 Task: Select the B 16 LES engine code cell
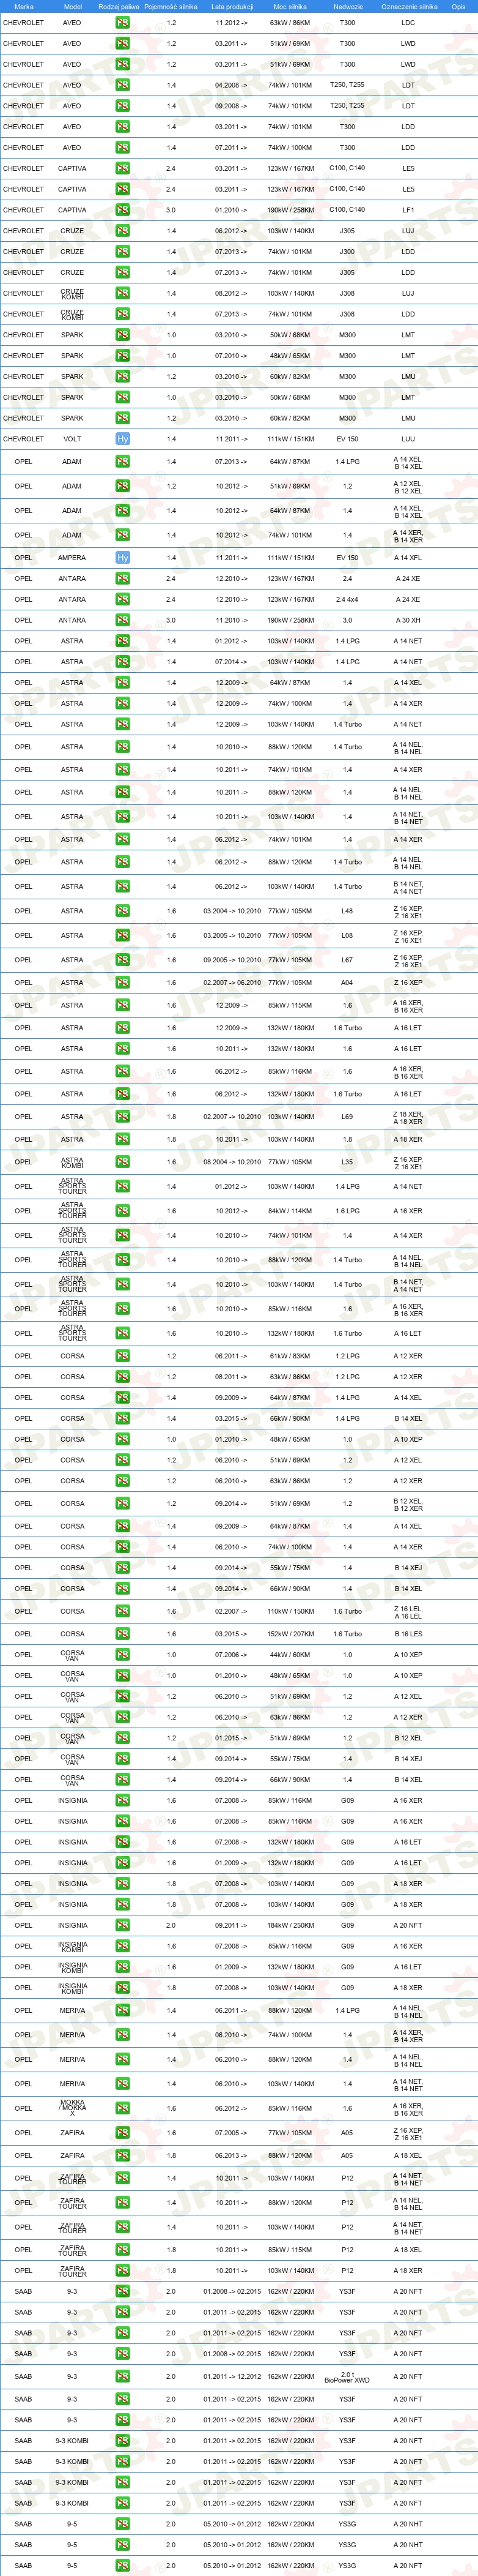tap(408, 1634)
